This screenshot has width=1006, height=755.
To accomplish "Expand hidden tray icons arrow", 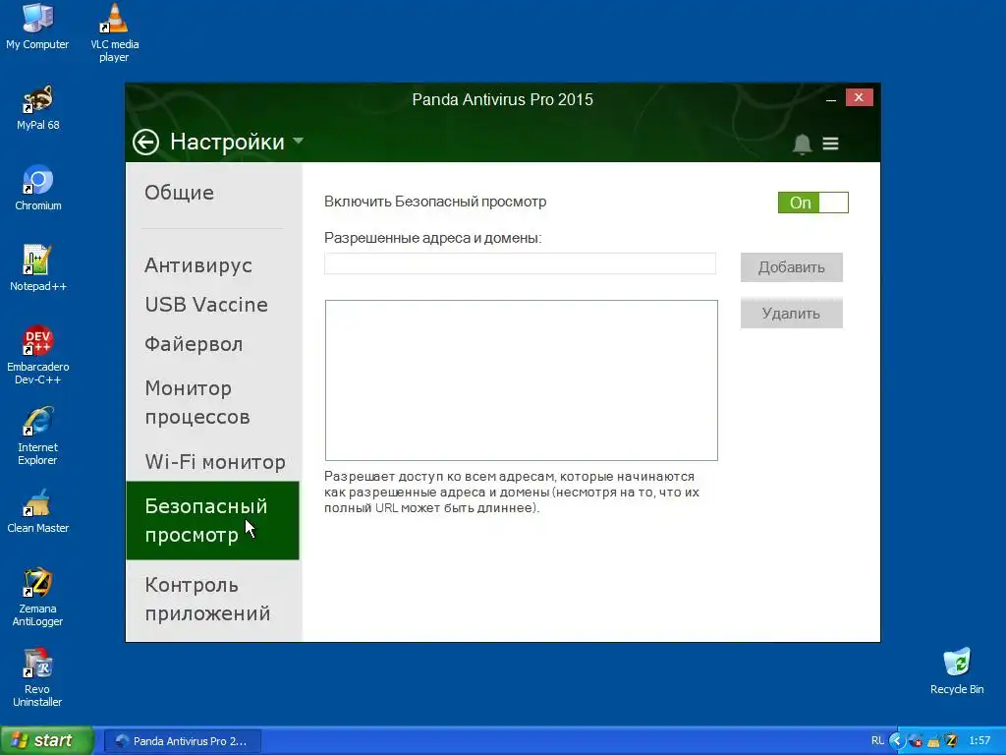I will pyautogui.click(x=896, y=741).
